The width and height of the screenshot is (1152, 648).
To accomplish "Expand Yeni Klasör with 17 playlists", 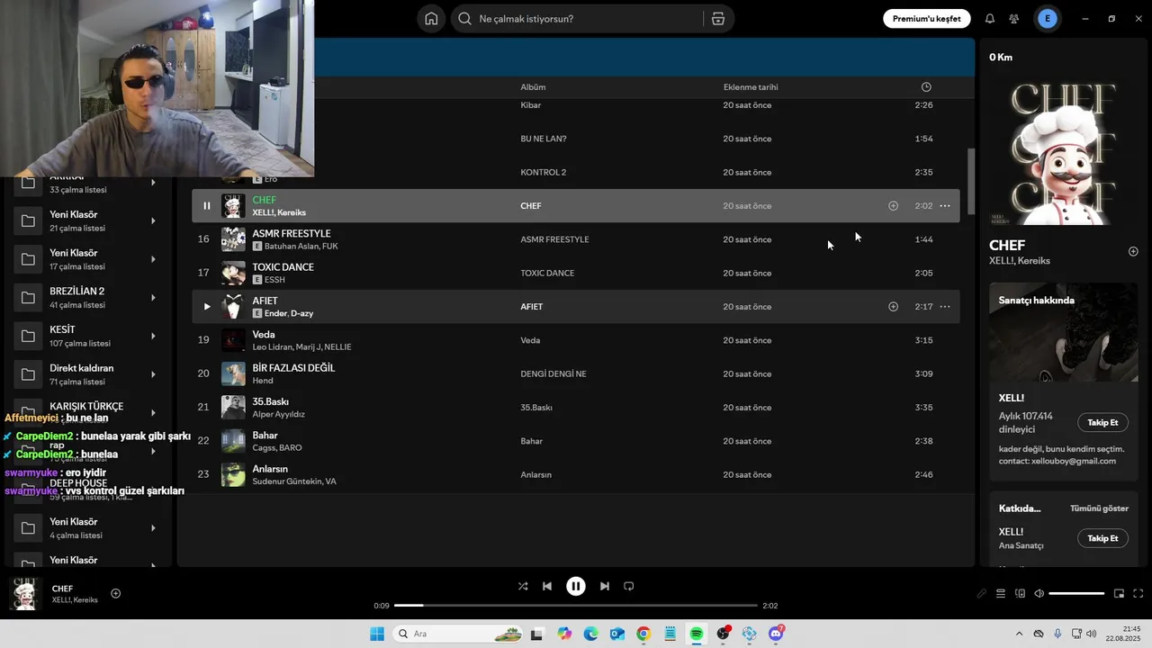I will pos(153,260).
